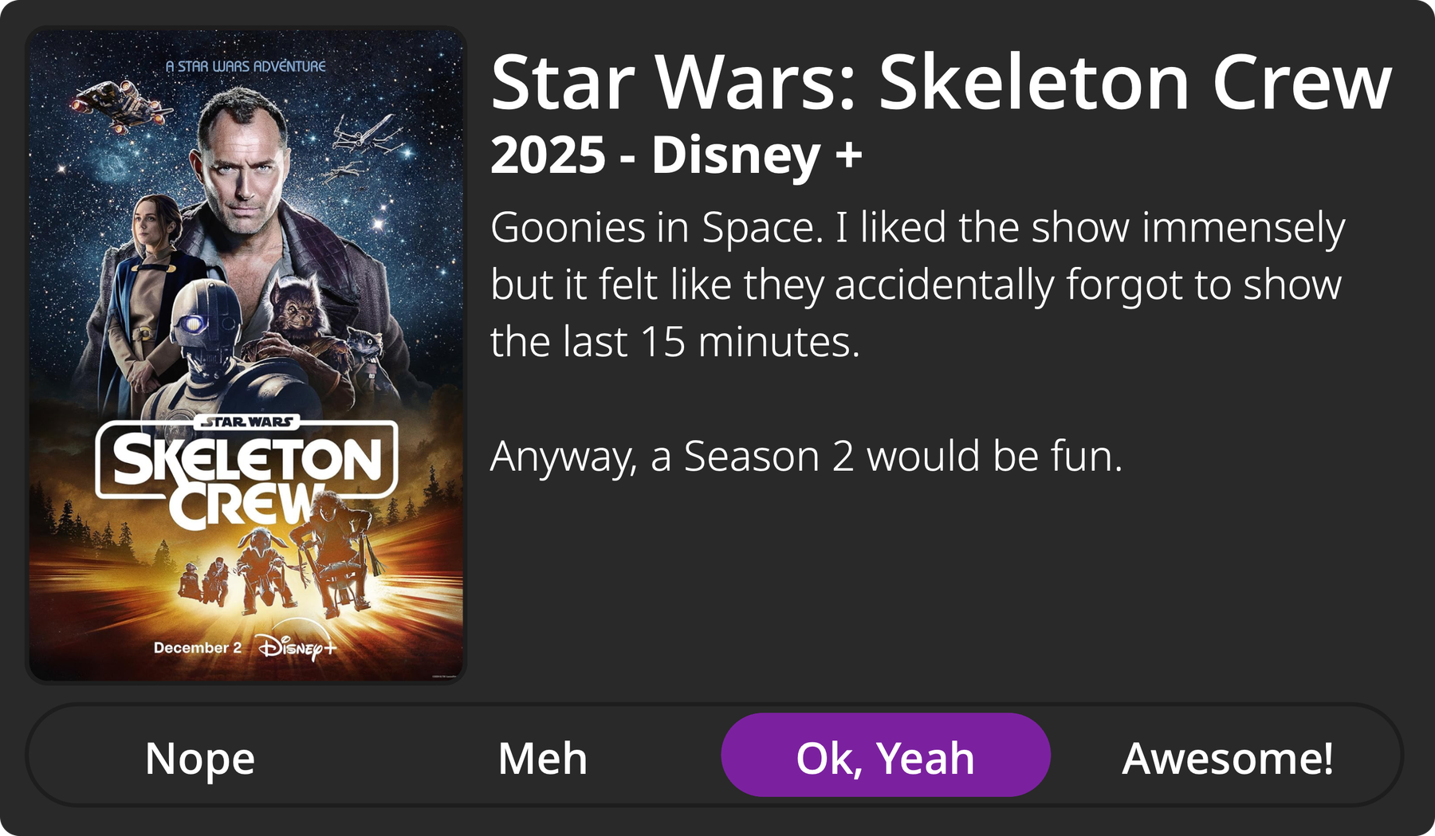This screenshot has height=836, width=1435.
Task: Click the Season 2 would be fun line
Action: tap(806, 457)
